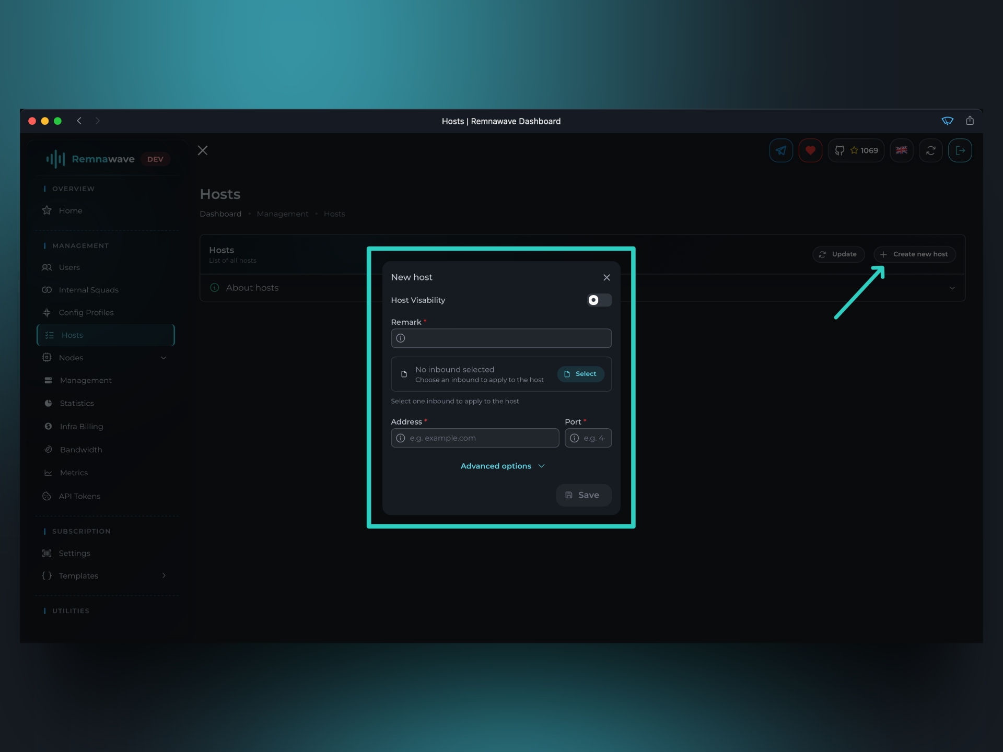Screen dimensions: 1003x752
Task: Click the info icon in Port field
Action: coord(574,438)
